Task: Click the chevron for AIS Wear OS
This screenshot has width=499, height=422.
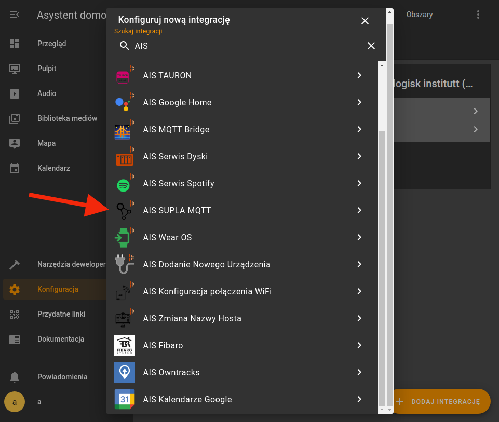Action: pyautogui.click(x=359, y=238)
